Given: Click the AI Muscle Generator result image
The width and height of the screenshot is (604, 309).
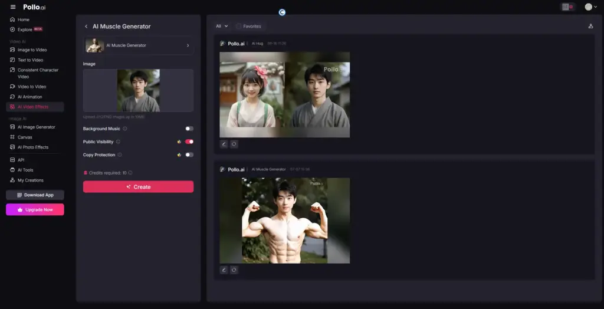Looking at the screenshot, I should 285,221.
